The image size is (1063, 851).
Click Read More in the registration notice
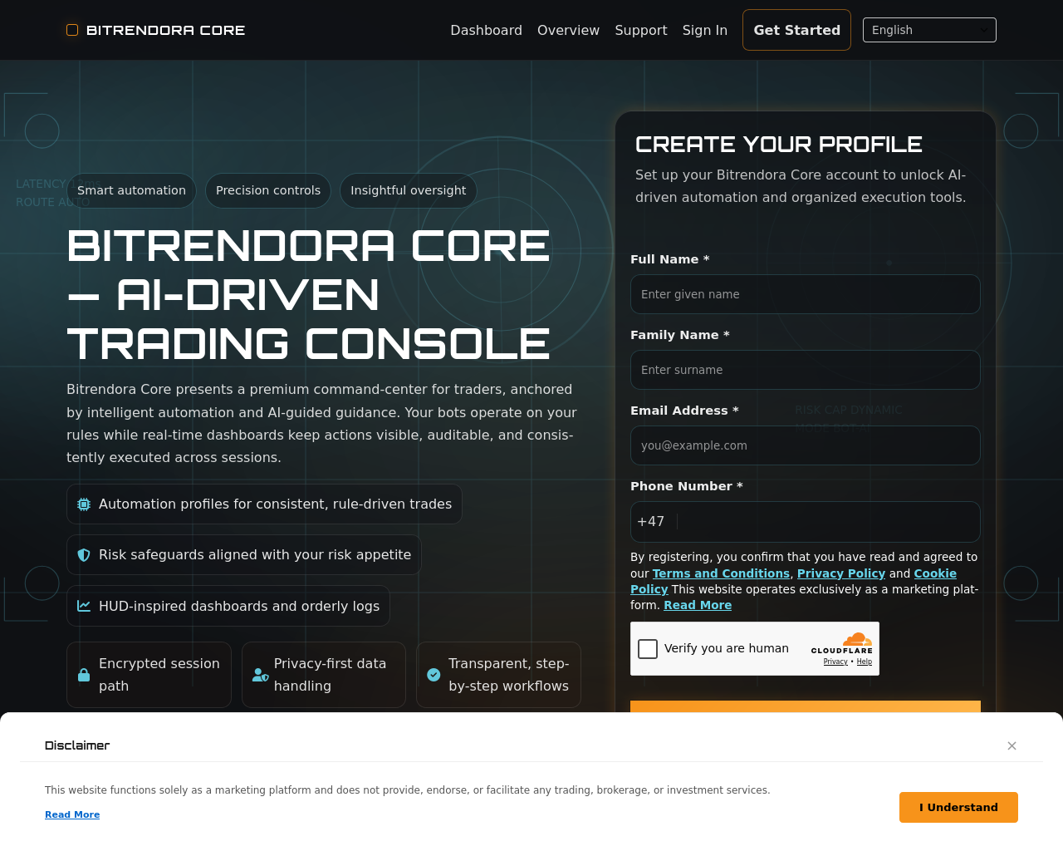pyautogui.click(x=698, y=605)
